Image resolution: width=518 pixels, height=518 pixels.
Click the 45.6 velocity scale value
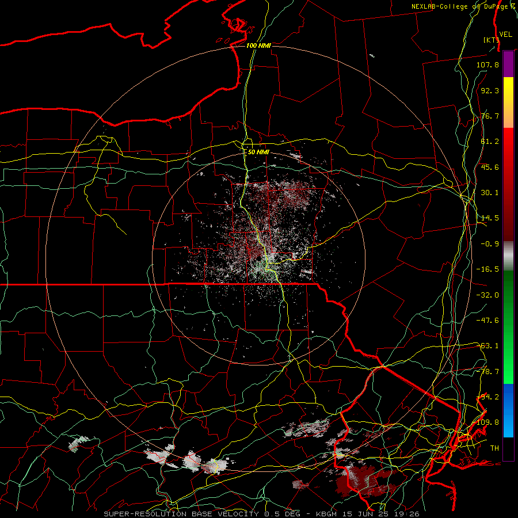click(490, 167)
